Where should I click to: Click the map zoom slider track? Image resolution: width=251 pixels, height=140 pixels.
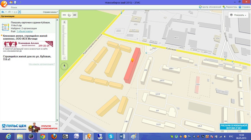point(64,41)
